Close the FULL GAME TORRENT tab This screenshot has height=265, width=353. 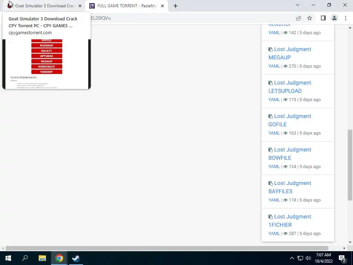click(x=162, y=6)
